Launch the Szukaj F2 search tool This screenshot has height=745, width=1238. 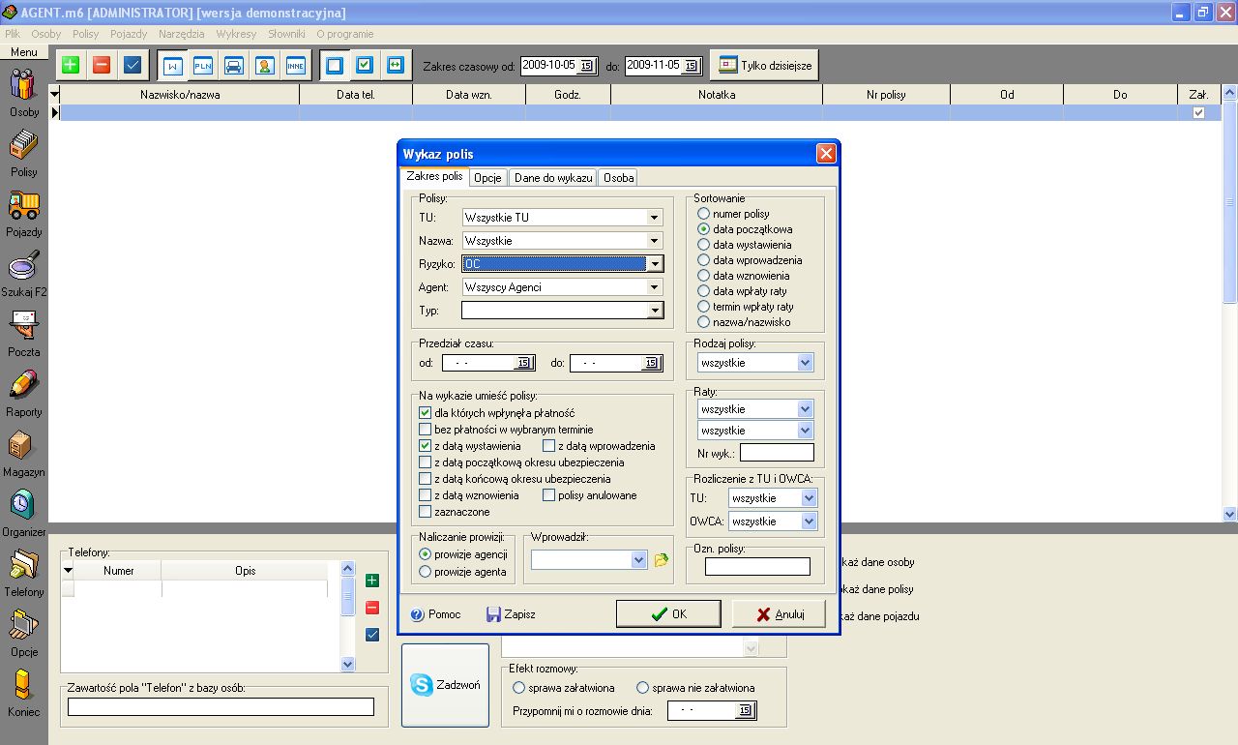point(24,273)
